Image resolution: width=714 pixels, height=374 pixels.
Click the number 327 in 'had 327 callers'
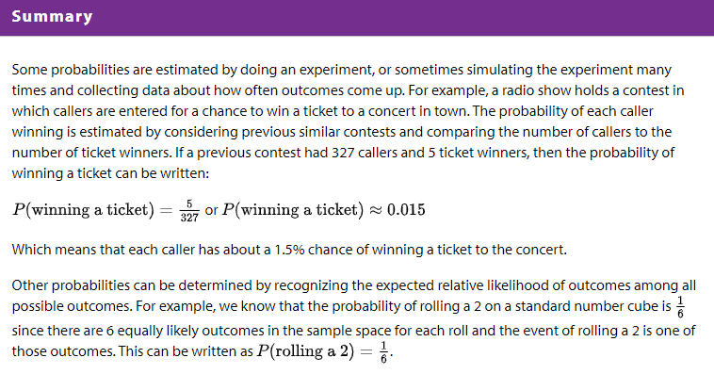point(343,153)
